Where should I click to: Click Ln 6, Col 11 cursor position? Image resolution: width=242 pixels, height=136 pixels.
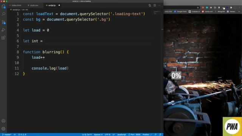(87, 134)
